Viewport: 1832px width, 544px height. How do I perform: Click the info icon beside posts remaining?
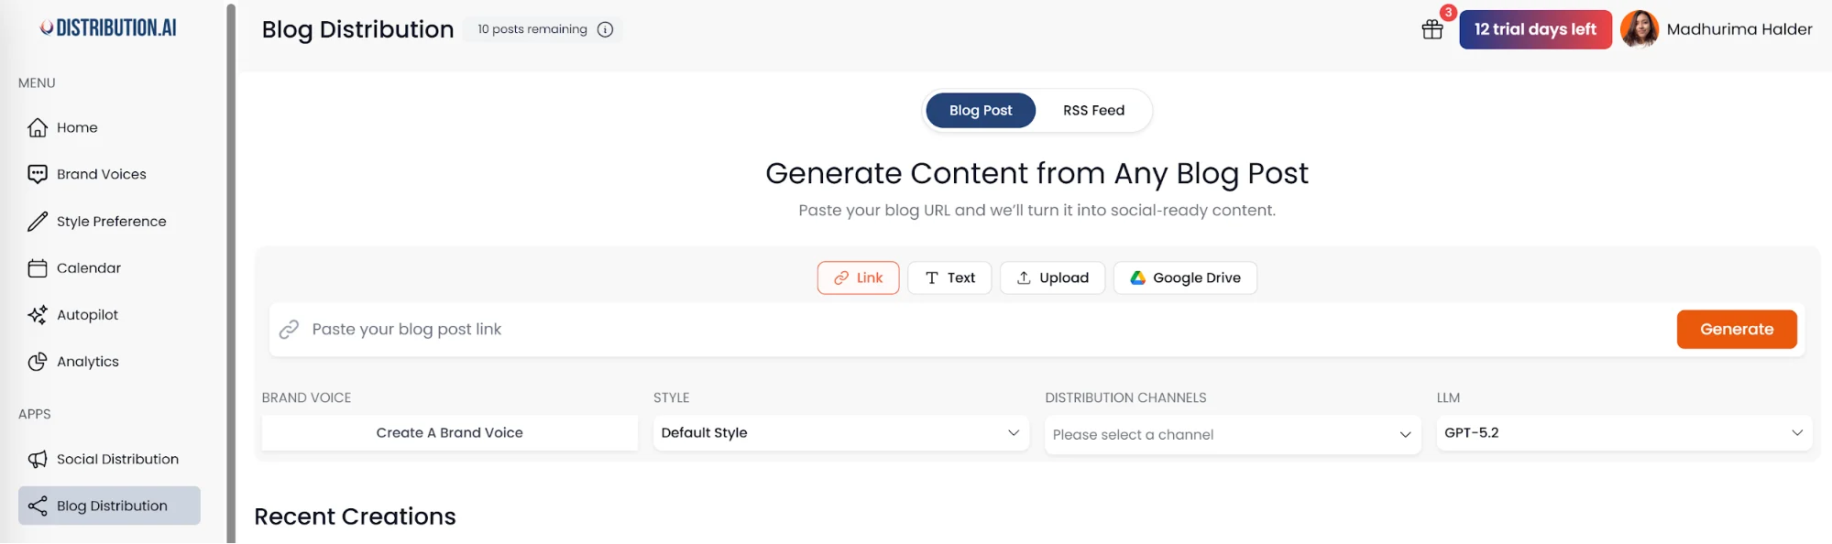pos(605,29)
